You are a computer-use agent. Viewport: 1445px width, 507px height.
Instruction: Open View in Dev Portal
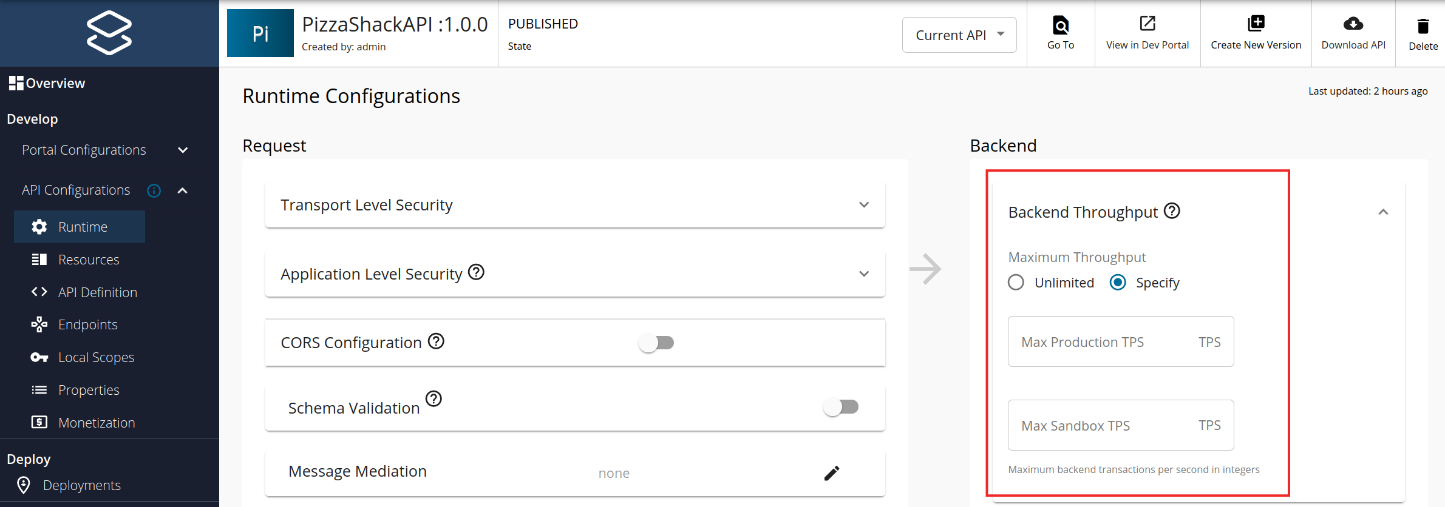coord(1147,24)
